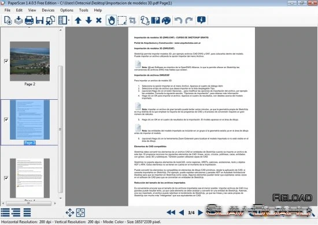Click the highlighted Page 3 label

click(30, 142)
